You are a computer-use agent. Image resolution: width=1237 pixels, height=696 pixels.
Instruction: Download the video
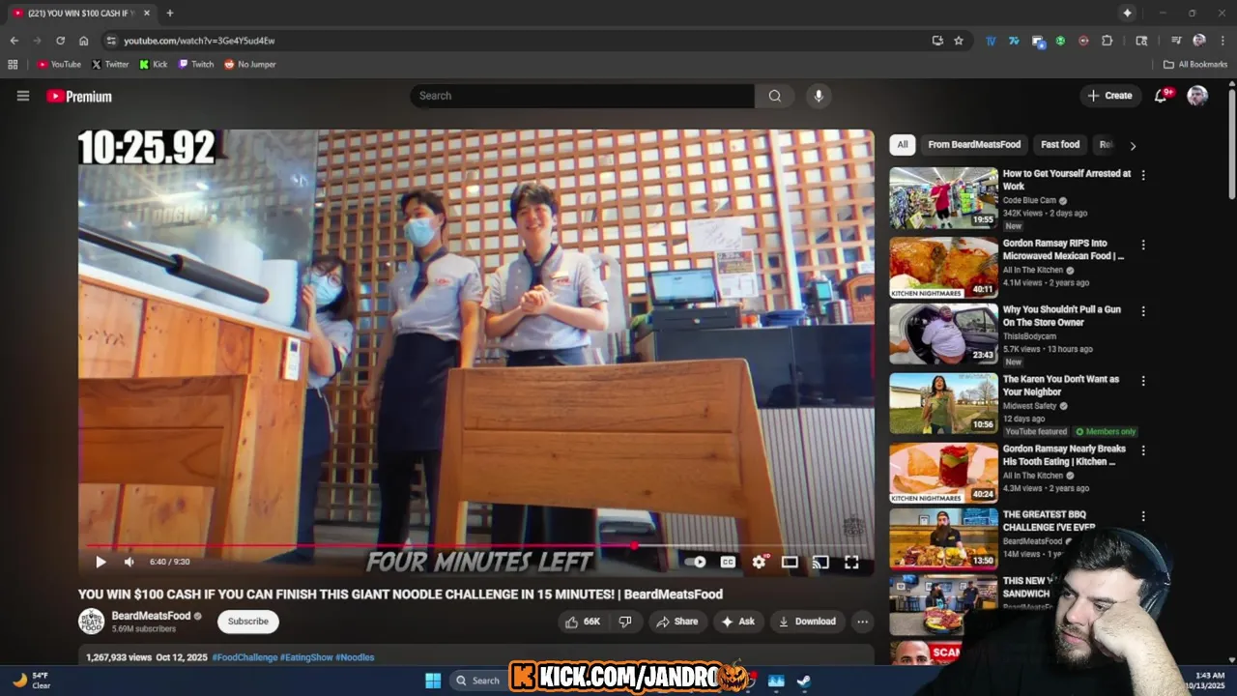[807, 622]
